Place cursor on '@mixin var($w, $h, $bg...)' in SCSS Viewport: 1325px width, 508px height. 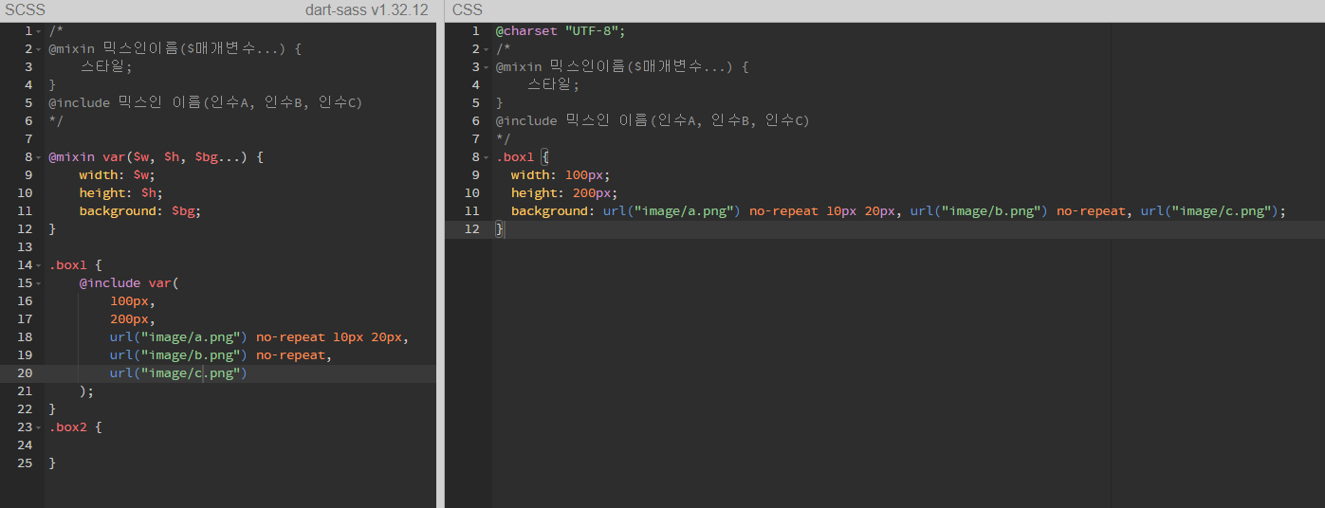click(x=148, y=157)
